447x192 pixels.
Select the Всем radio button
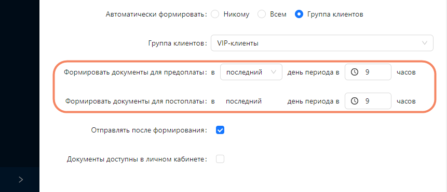coord(262,14)
